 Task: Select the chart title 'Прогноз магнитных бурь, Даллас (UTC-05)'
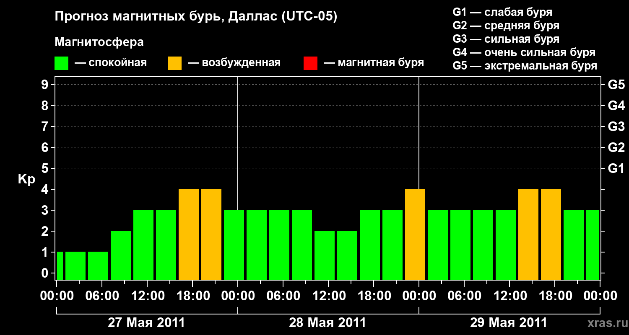point(196,17)
